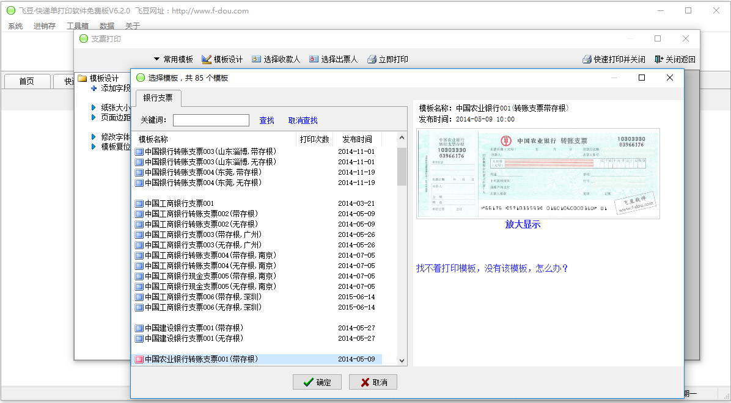Screen dimensions: 731x403
Task: Select the 中国工商银行支票001 row name
Action: tap(180, 203)
